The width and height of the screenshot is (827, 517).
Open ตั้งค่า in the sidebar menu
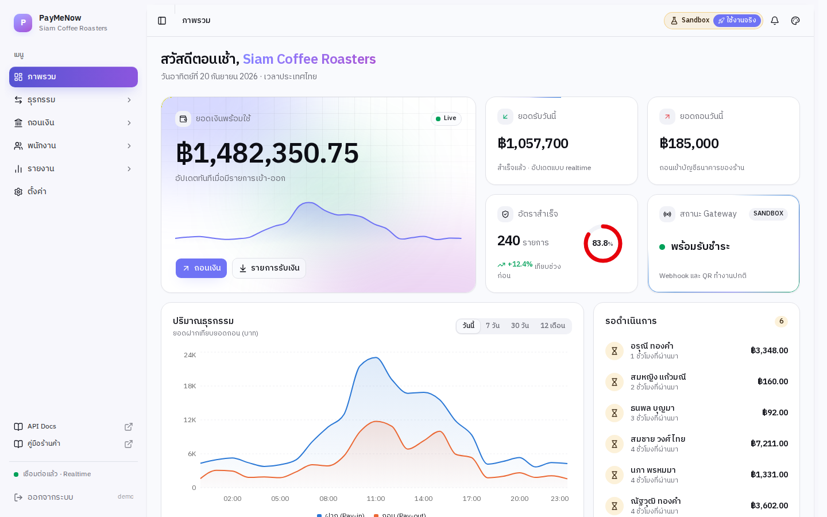coord(74,192)
